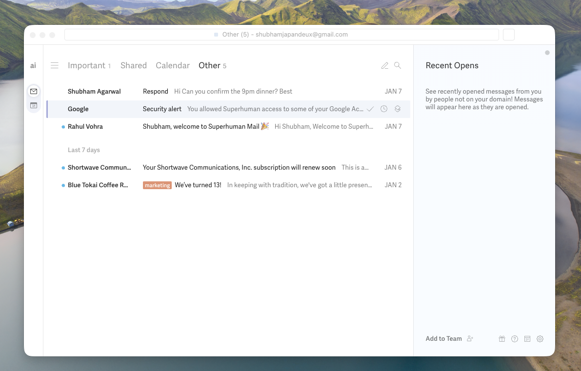Expand the Last 7 days section
The width and height of the screenshot is (581, 371).
[83, 150]
